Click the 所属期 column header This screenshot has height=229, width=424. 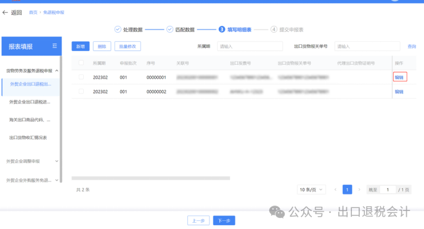click(x=99, y=63)
